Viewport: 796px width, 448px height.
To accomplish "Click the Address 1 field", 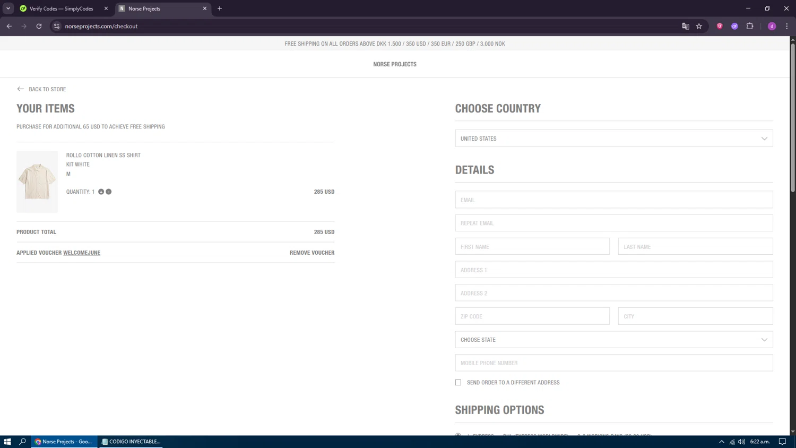I will pyautogui.click(x=614, y=270).
